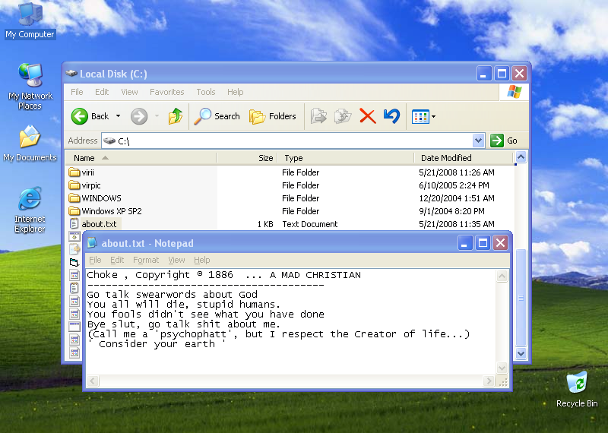Open the Help menu in Local Disk window
This screenshot has width=608, height=433.
(x=235, y=92)
